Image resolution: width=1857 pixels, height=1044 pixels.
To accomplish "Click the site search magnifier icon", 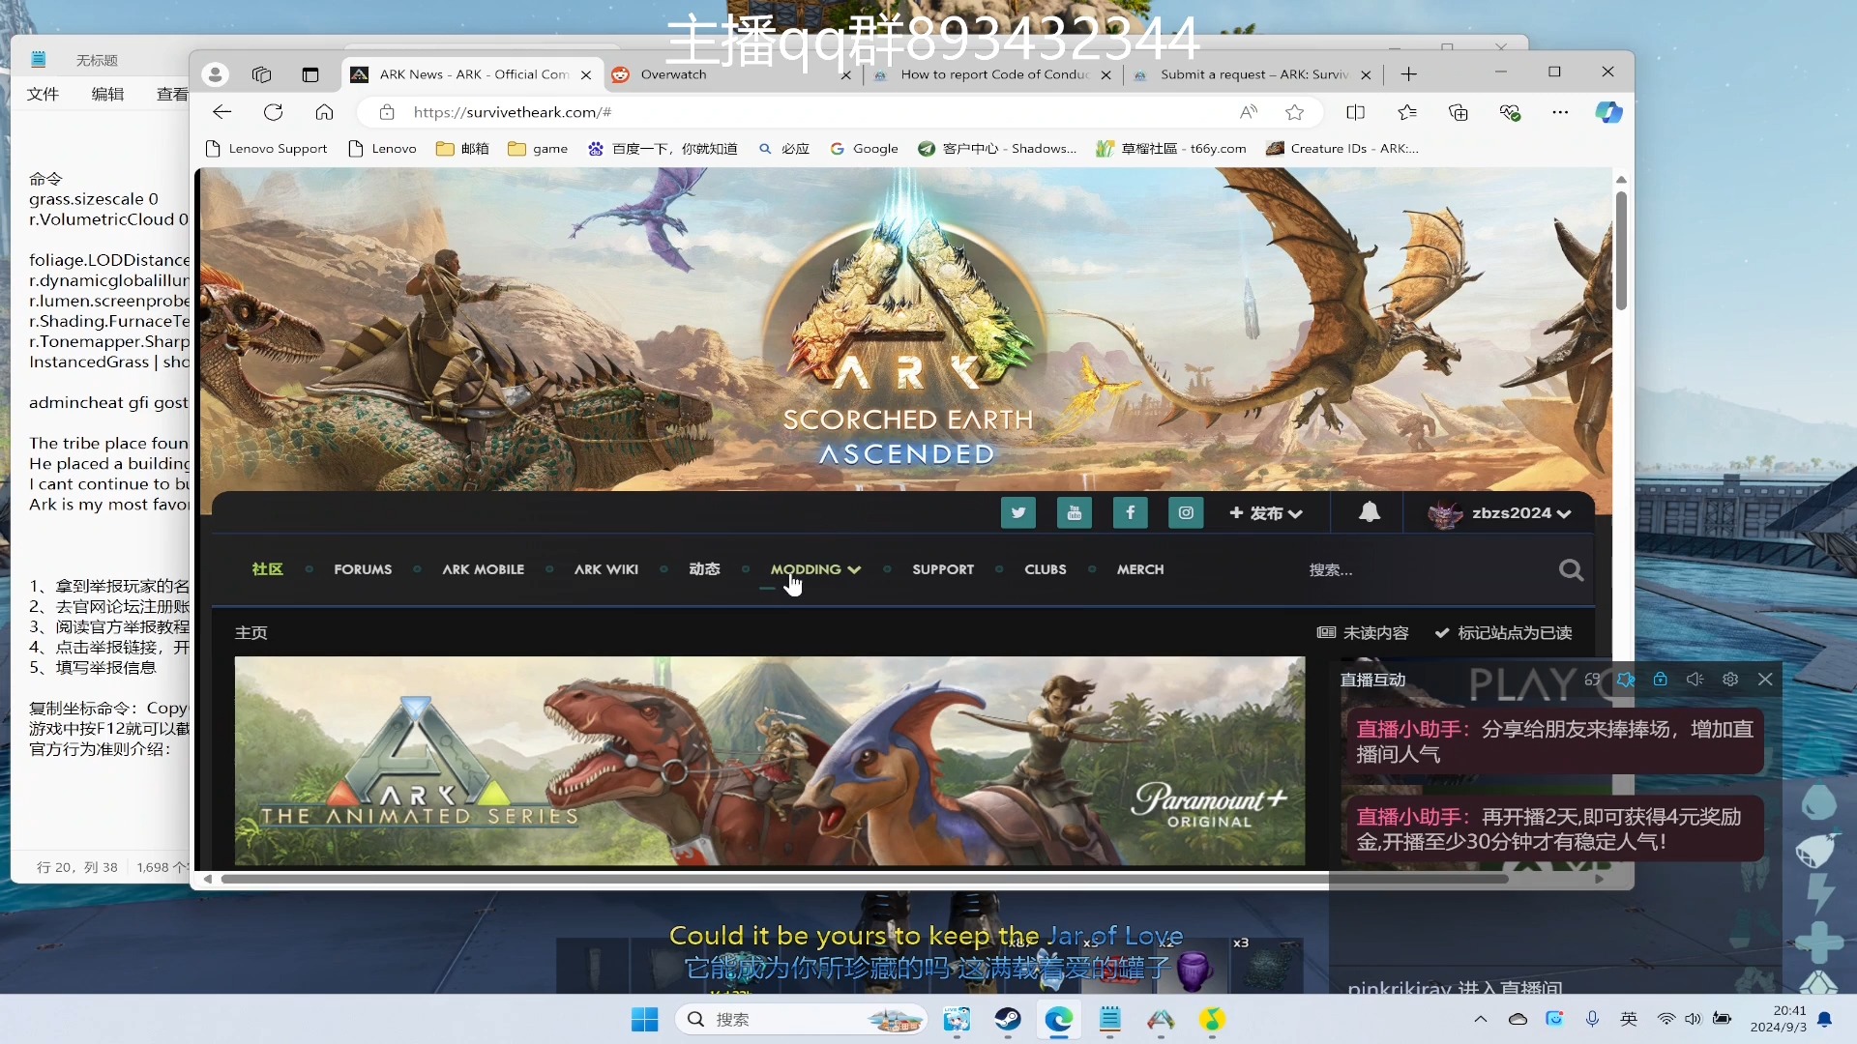I will (x=1571, y=570).
